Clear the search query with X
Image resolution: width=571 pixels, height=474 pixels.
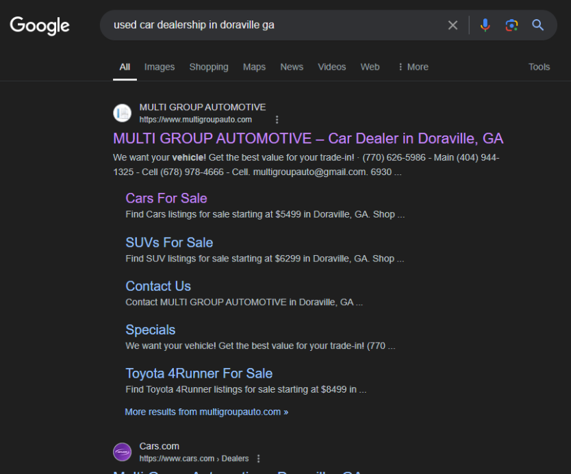pyautogui.click(x=453, y=25)
